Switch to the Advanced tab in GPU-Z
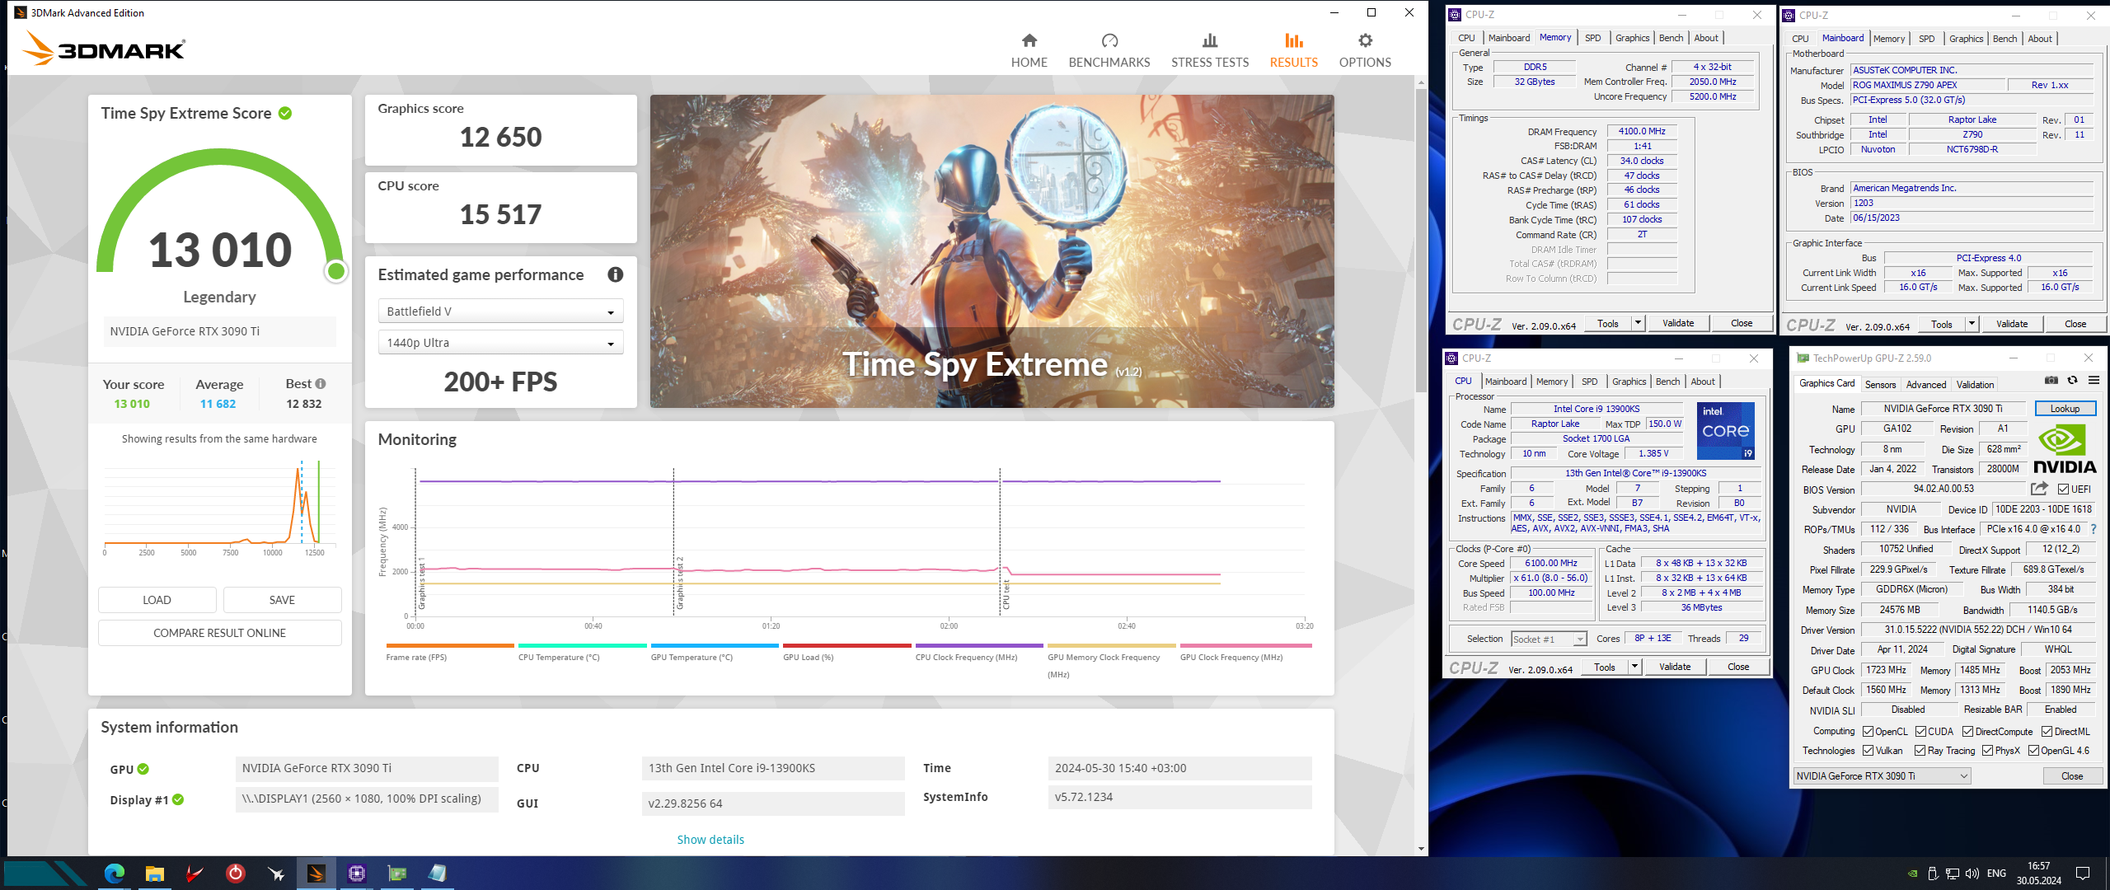Screen dimensions: 2110x890 pos(1925,385)
